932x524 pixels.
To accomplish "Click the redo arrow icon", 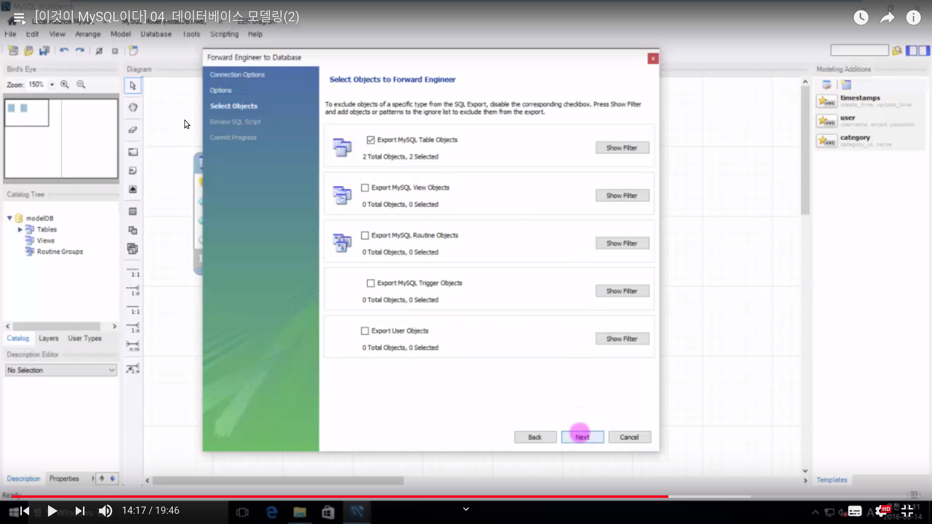I will pyautogui.click(x=80, y=50).
